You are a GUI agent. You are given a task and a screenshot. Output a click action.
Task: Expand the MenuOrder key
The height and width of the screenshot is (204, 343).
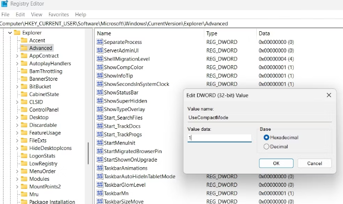point(17,171)
